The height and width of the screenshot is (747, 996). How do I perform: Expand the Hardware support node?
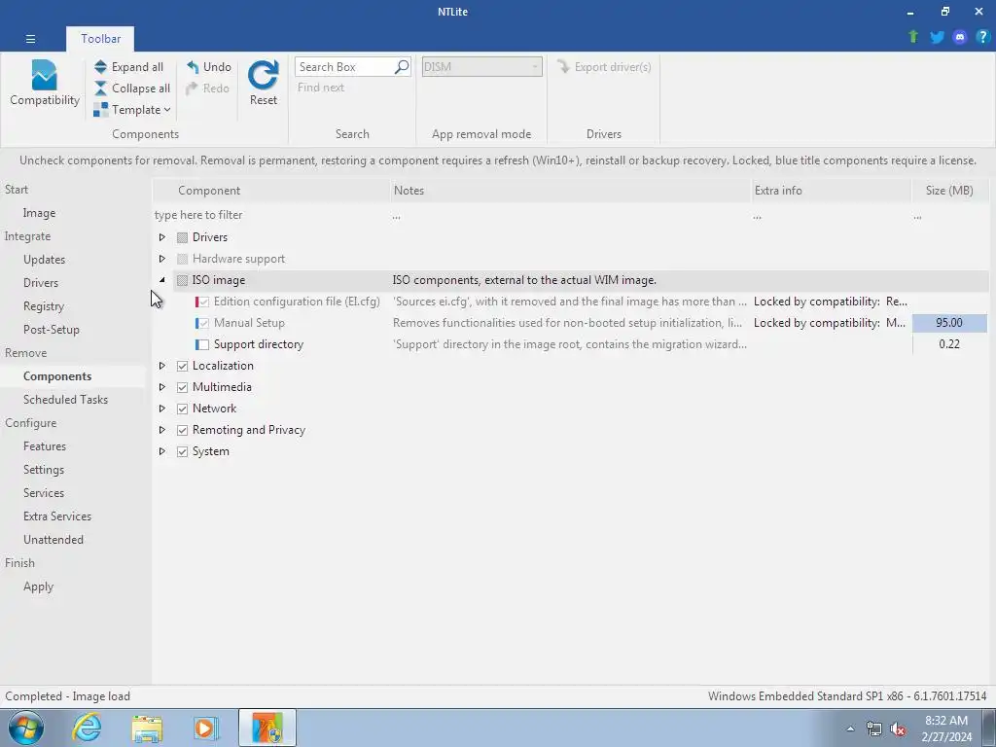[162, 259]
